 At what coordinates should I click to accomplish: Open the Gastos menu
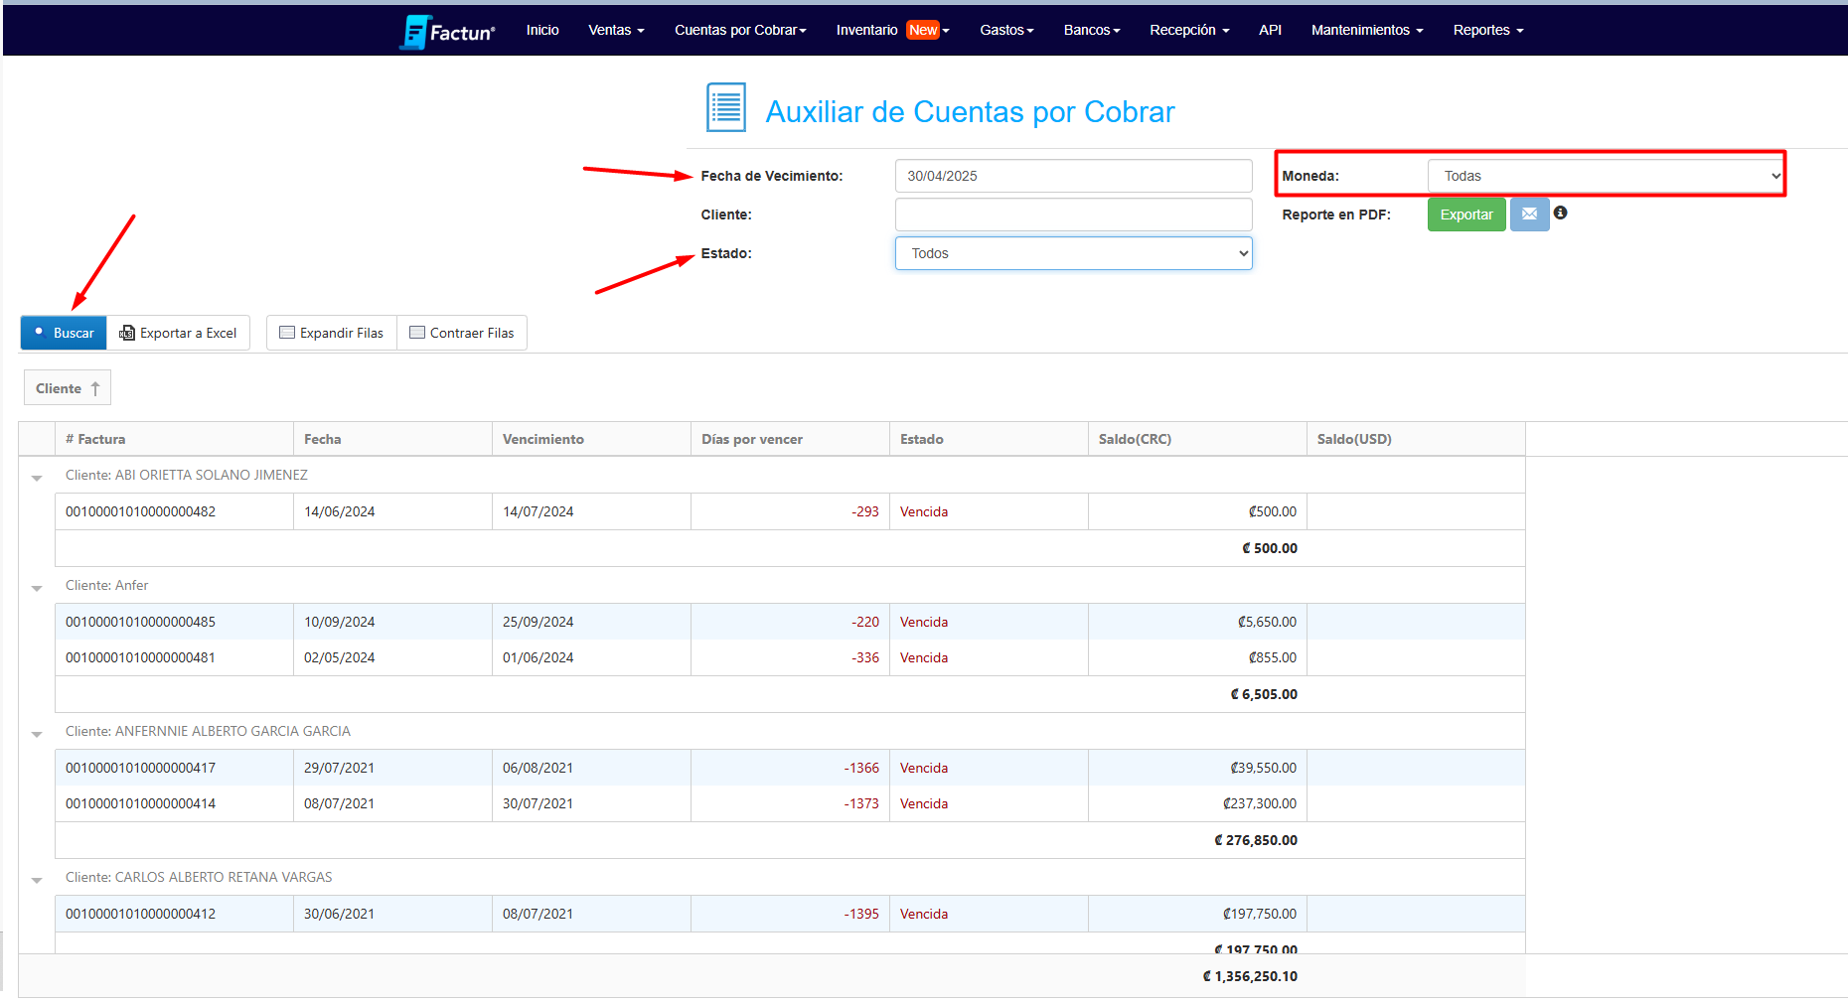pos(1006,30)
